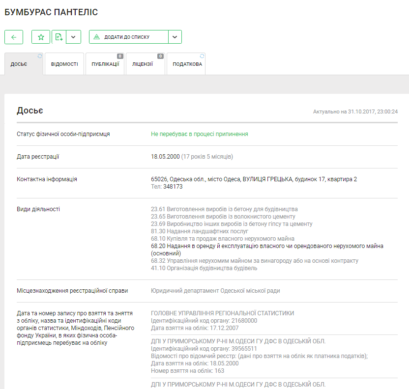Viewport: 409px width, 389px height.
Task: Click the 'Додати до списку' button
Action: tap(129, 37)
